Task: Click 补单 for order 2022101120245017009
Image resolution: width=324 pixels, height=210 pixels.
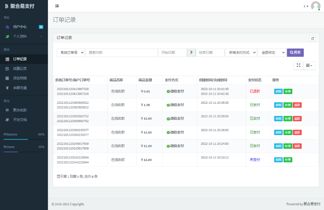Action: [x=288, y=146]
